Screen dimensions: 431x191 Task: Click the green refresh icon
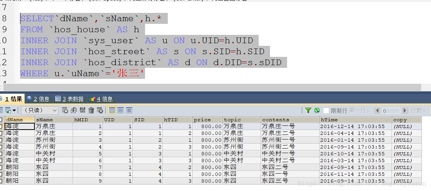tap(317, 110)
